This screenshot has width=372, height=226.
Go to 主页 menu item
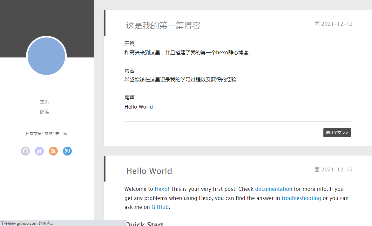pos(44,102)
